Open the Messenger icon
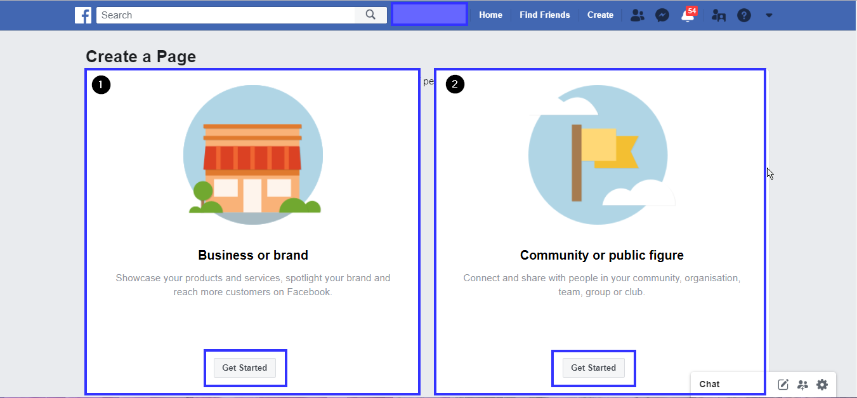This screenshot has width=857, height=398. coord(662,15)
